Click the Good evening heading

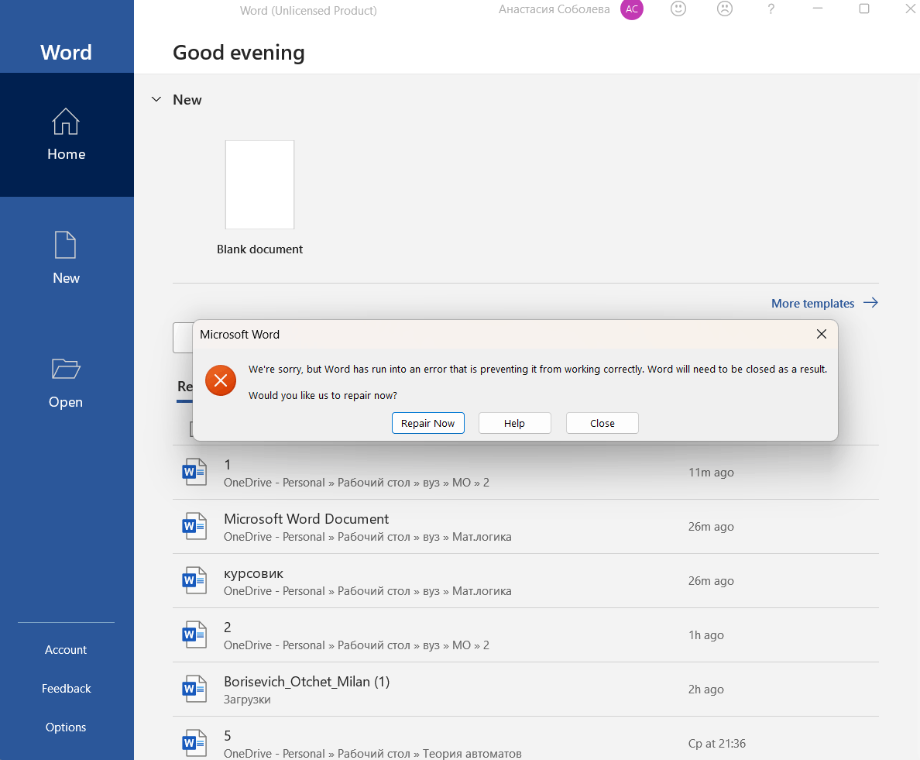pyautogui.click(x=239, y=53)
